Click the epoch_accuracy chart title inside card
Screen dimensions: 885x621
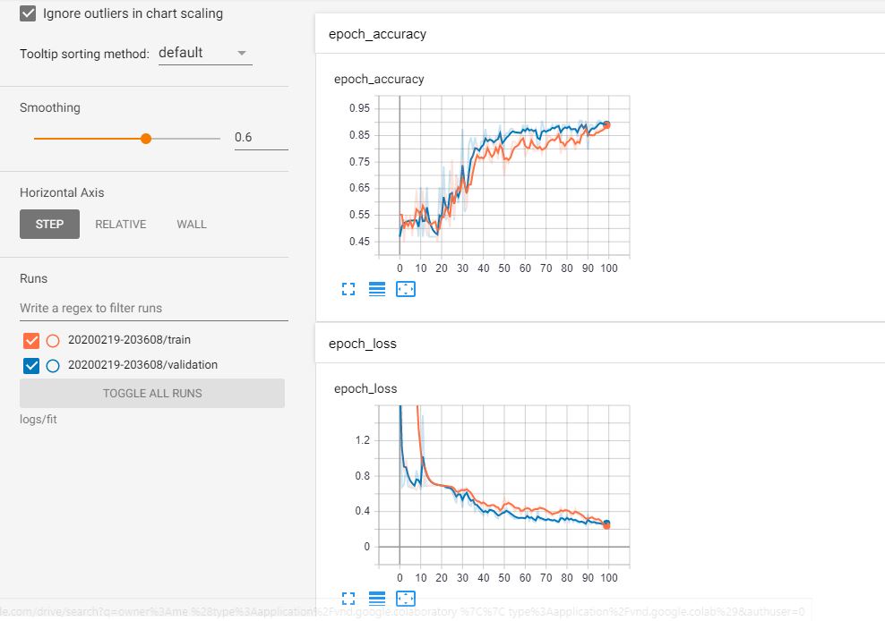[379, 79]
